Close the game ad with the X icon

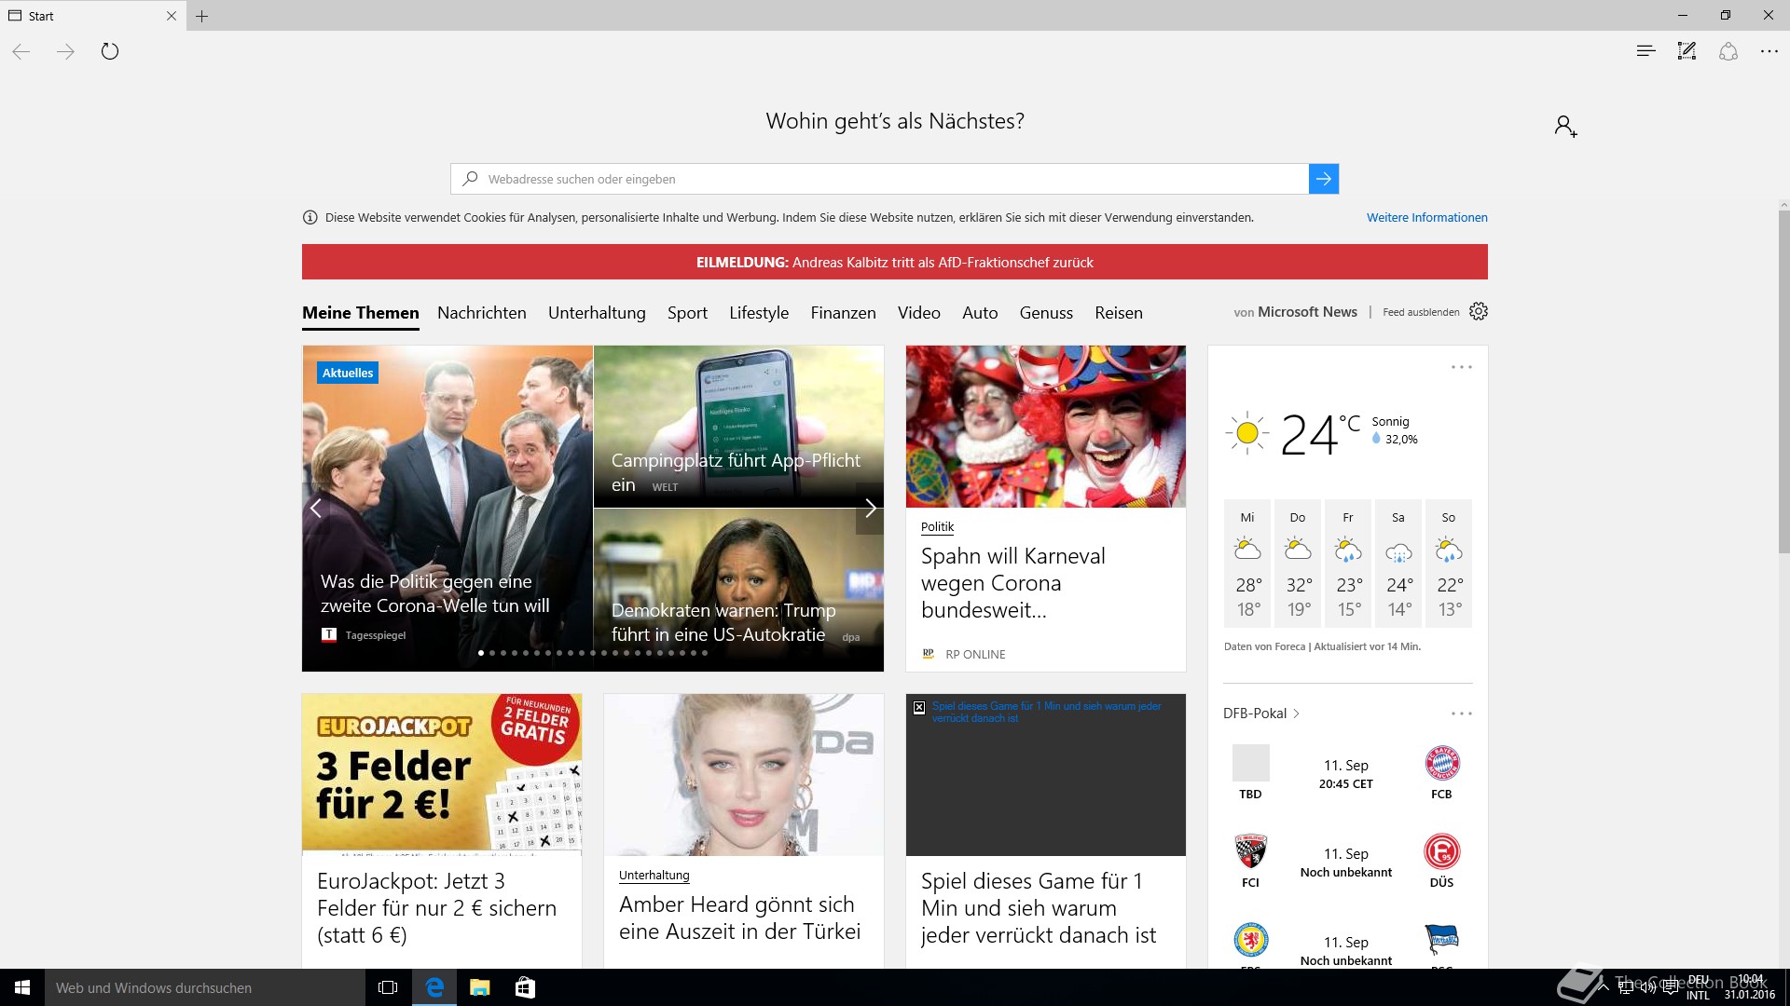point(919,708)
